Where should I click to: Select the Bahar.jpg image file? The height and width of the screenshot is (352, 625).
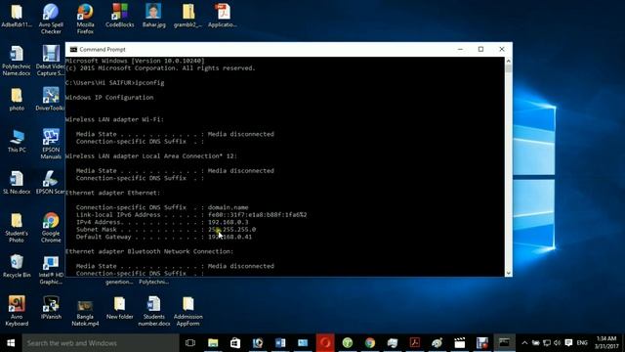pyautogui.click(x=154, y=16)
